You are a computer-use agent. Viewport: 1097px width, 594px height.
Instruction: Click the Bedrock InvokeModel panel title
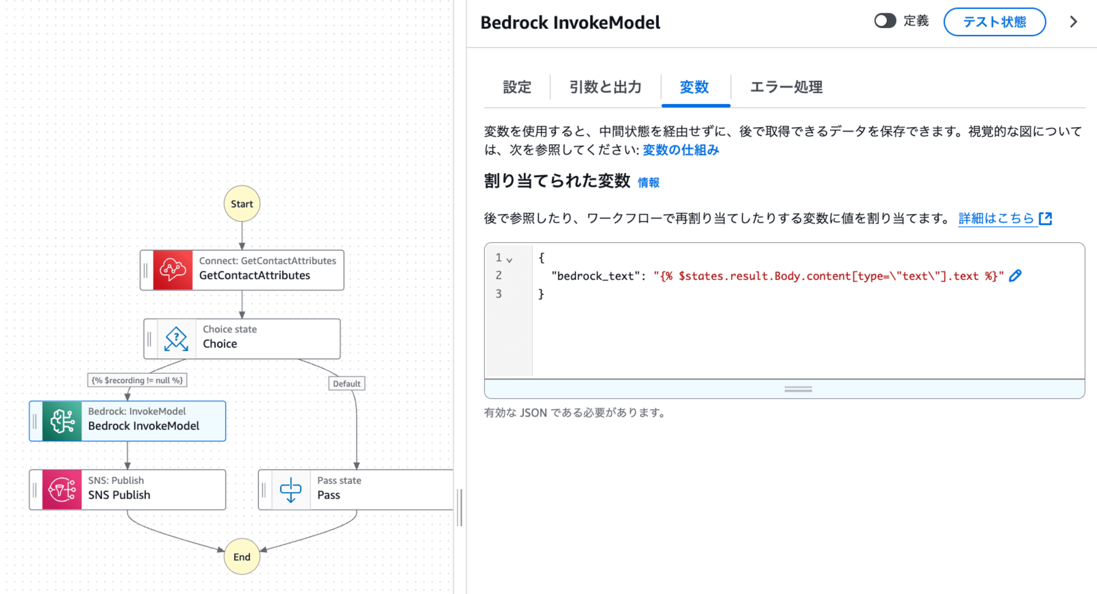click(x=570, y=22)
